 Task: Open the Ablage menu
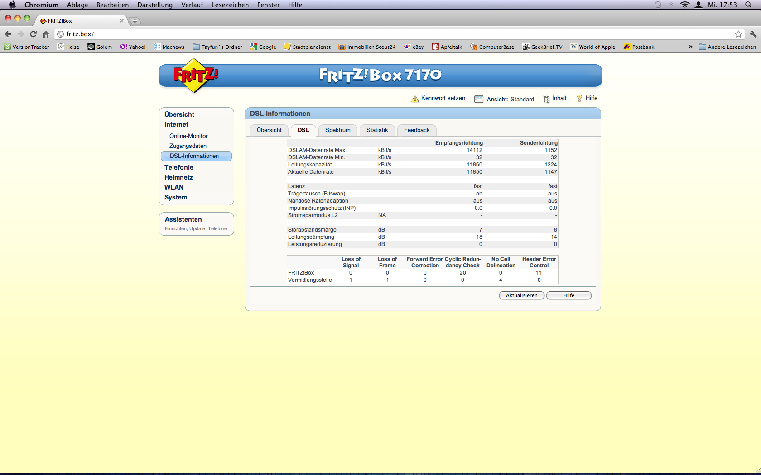pos(77,5)
